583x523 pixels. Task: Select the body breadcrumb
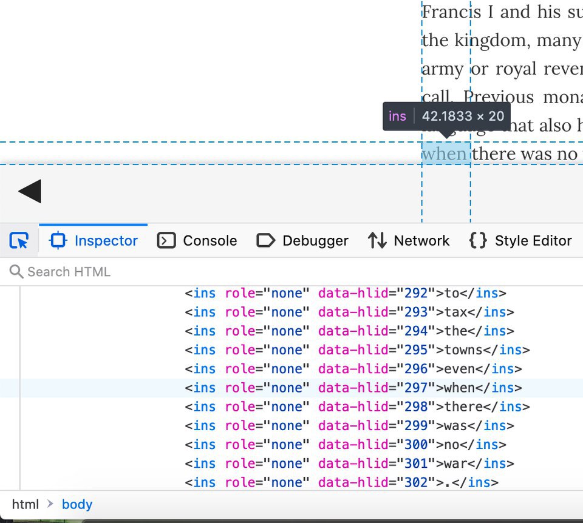pyautogui.click(x=77, y=504)
